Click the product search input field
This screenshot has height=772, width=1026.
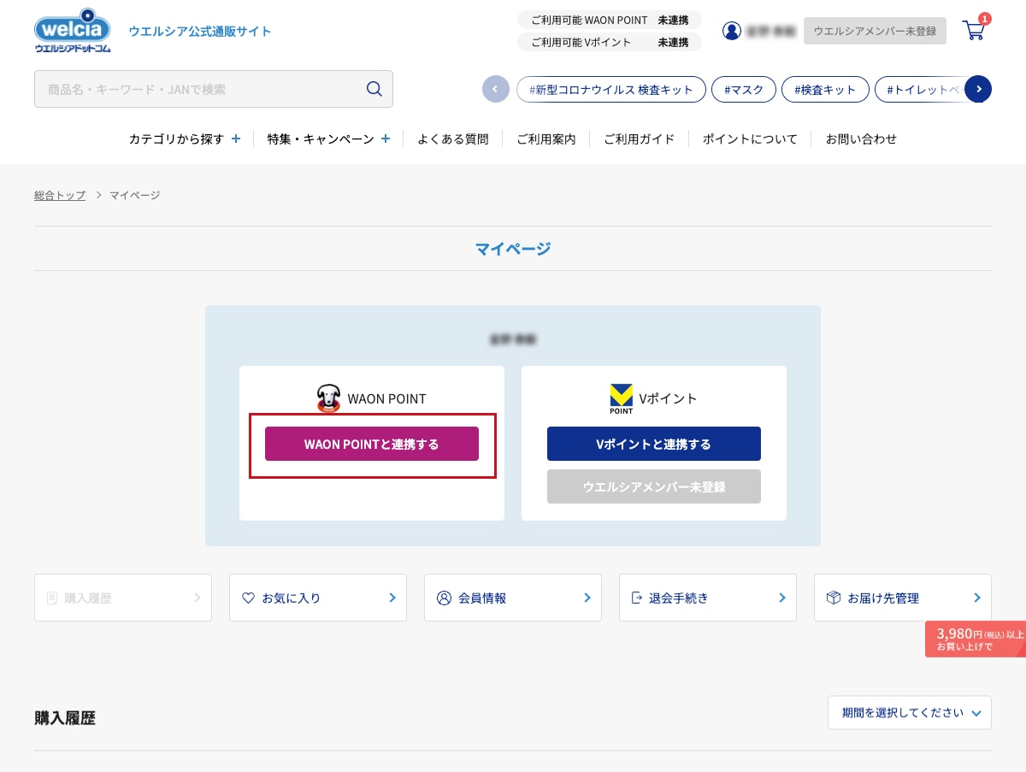click(x=214, y=89)
